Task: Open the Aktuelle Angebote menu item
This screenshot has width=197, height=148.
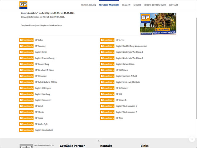Action: tap(109, 5)
